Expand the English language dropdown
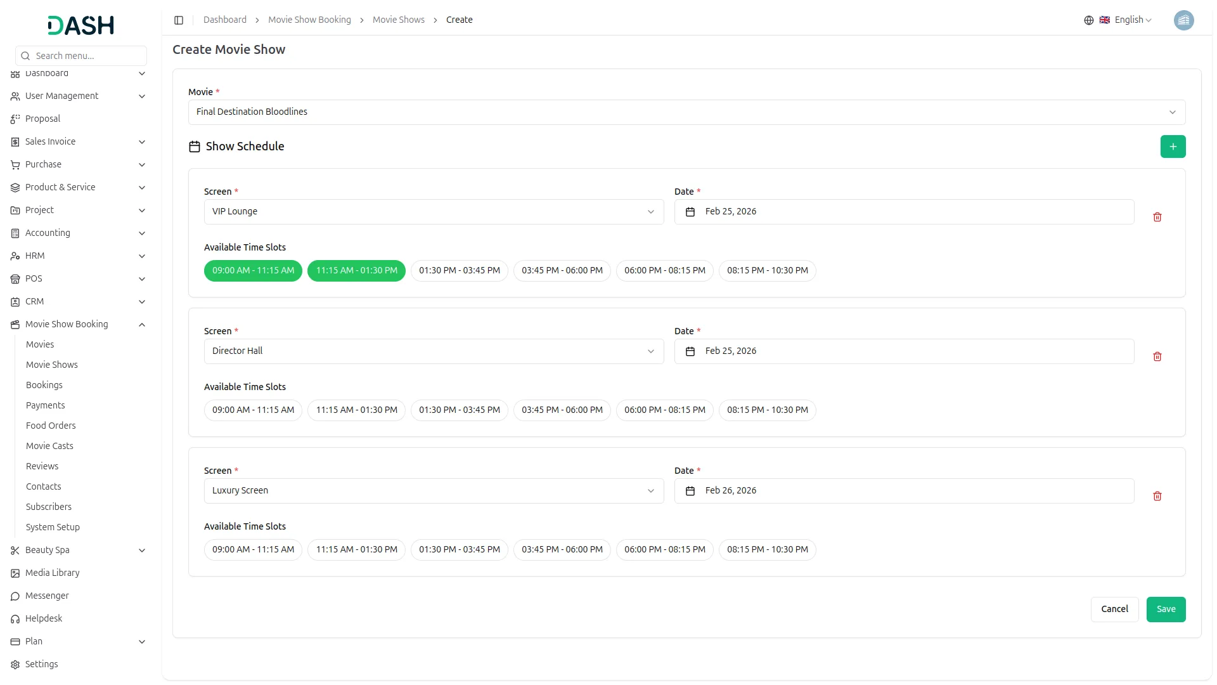 (x=1130, y=20)
